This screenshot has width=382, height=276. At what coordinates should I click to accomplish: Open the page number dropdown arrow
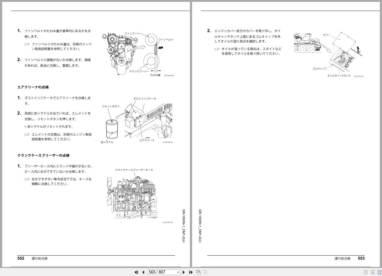[x=178, y=272]
